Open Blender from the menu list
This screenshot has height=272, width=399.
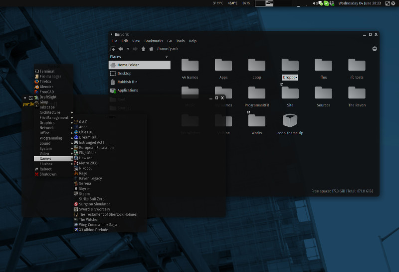click(x=46, y=87)
